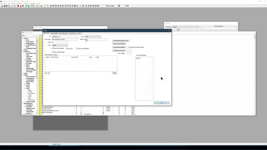The width and height of the screenshot is (267, 150).
Task: Toggle Warn on alias fill failure
Action: click(x=77, y=48)
